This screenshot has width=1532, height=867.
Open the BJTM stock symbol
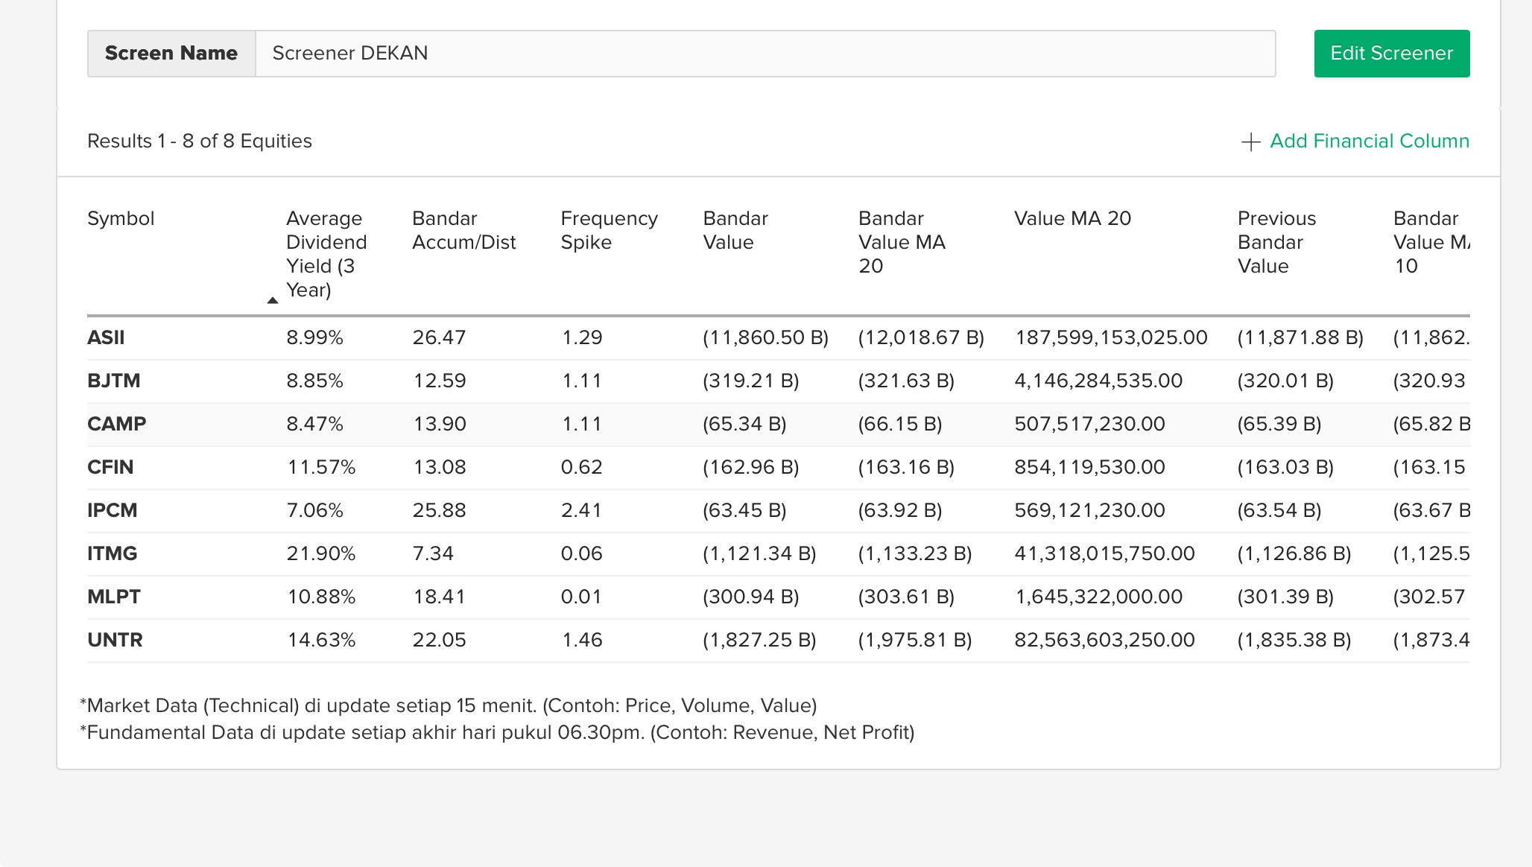[113, 381]
